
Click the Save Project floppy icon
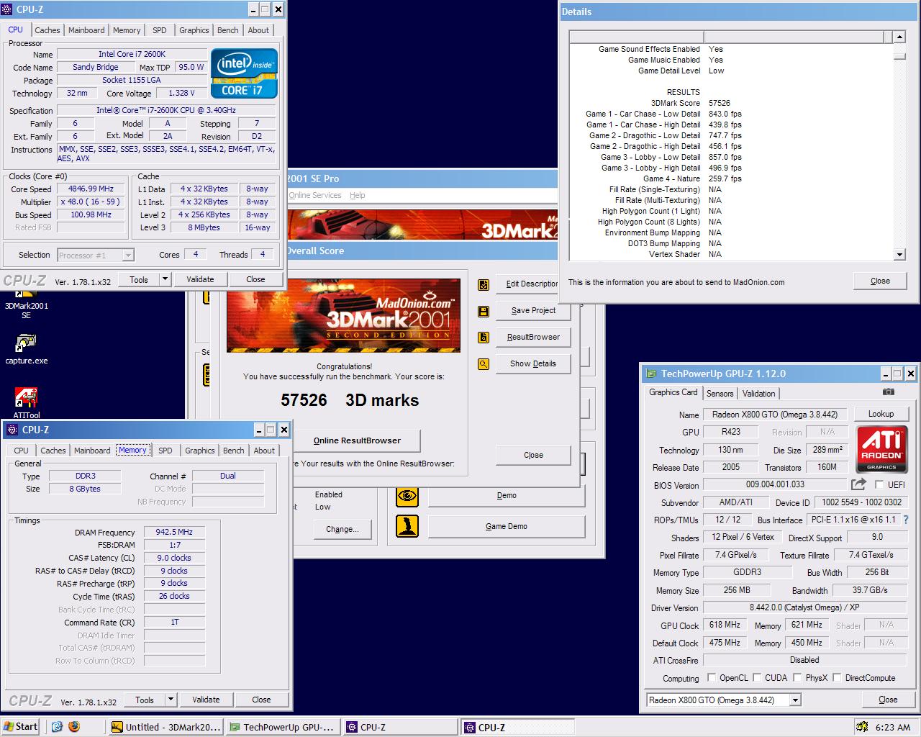point(484,311)
